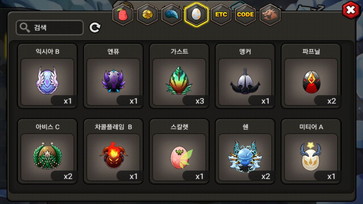Choose the 미티어 A horned star egg
This screenshot has height=204, width=363.
311,151
